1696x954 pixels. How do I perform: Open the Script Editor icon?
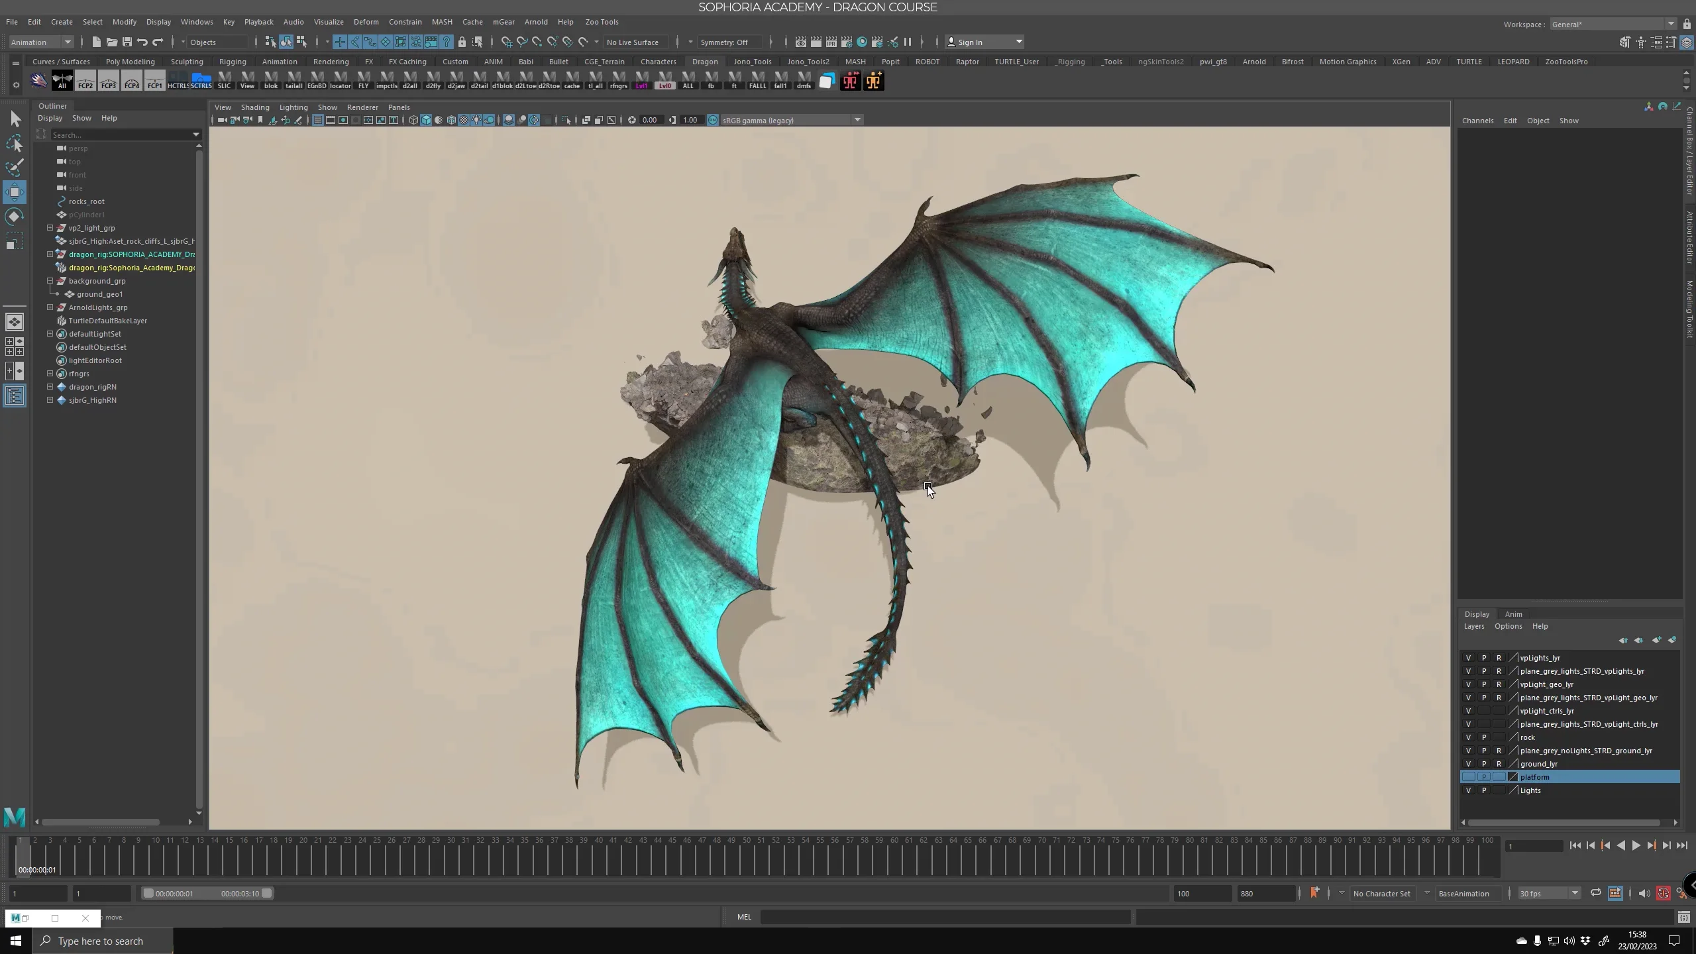(x=1683, y=918)
